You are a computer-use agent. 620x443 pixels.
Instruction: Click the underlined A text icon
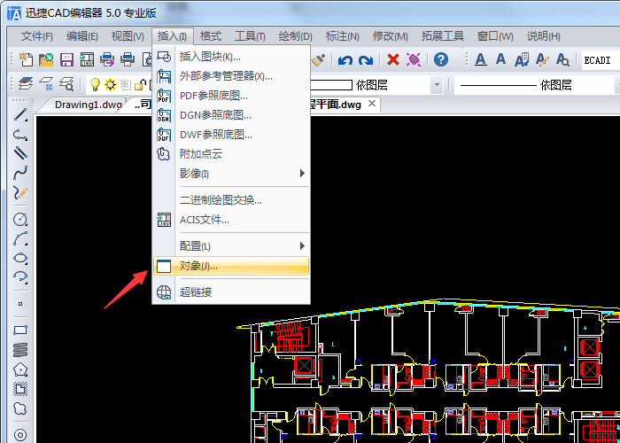coord(480,59)
